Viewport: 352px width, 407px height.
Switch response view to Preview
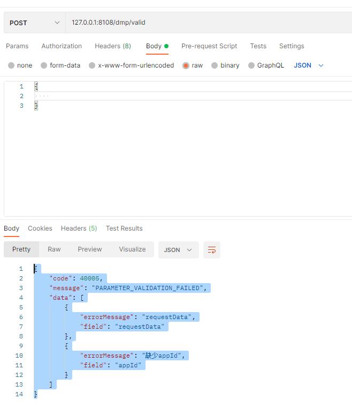(90, 249)
